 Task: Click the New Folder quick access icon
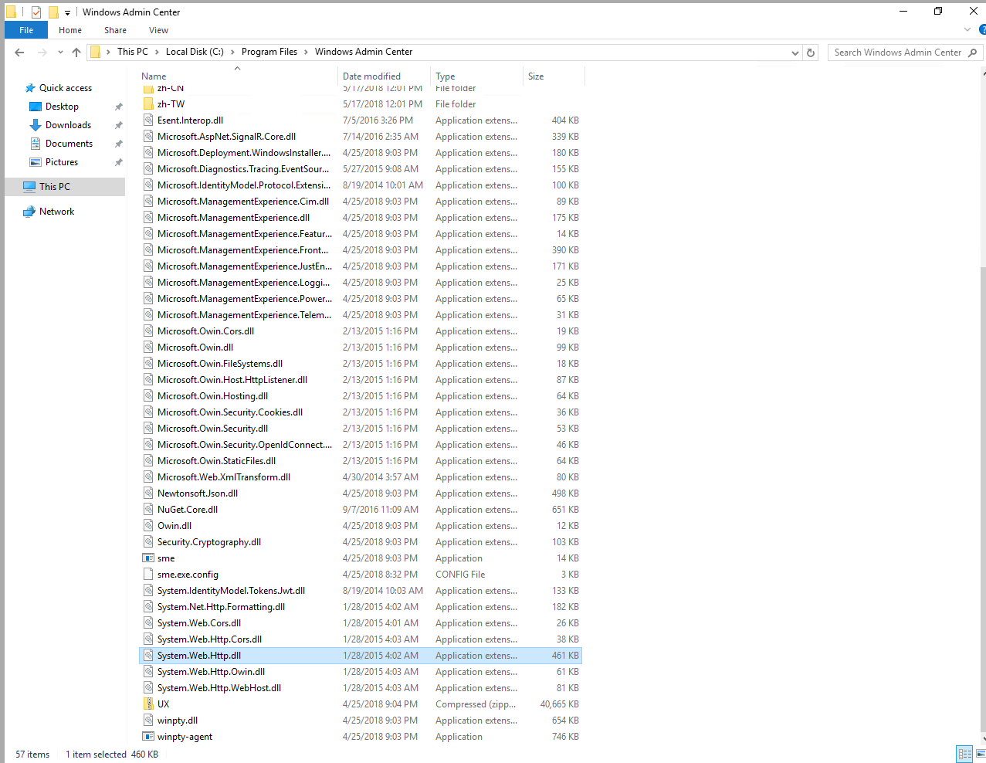53,12
